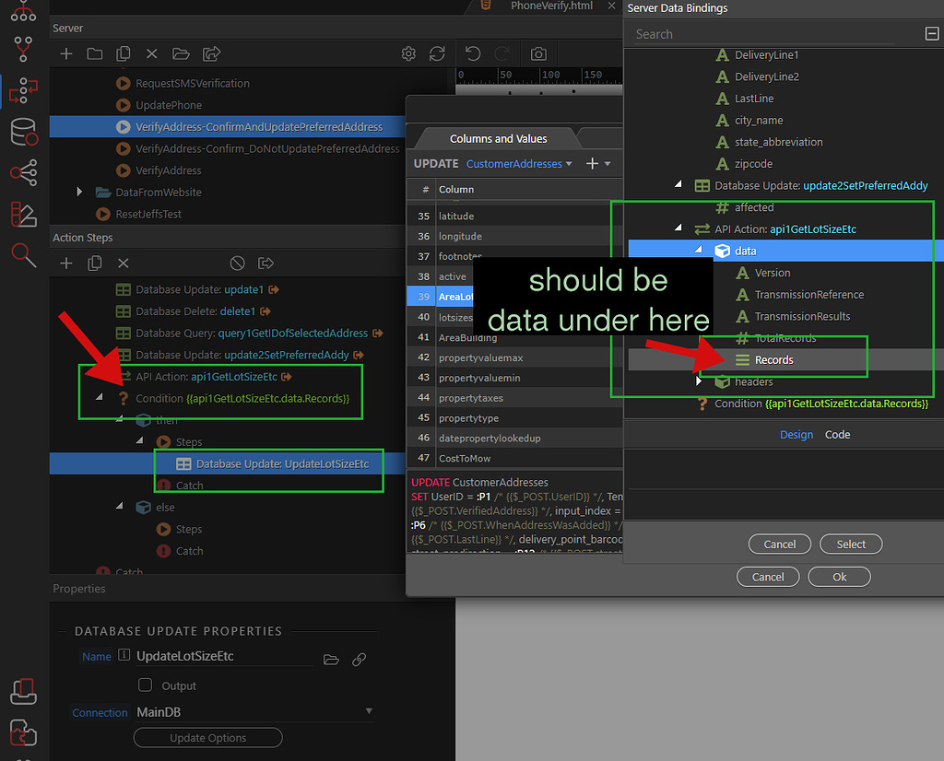Open the Connection MainDB dropdown
This screenshot has width=944, height=761.
(369, 711)
